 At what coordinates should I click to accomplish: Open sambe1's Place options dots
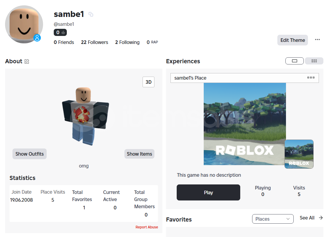point(311,78)
